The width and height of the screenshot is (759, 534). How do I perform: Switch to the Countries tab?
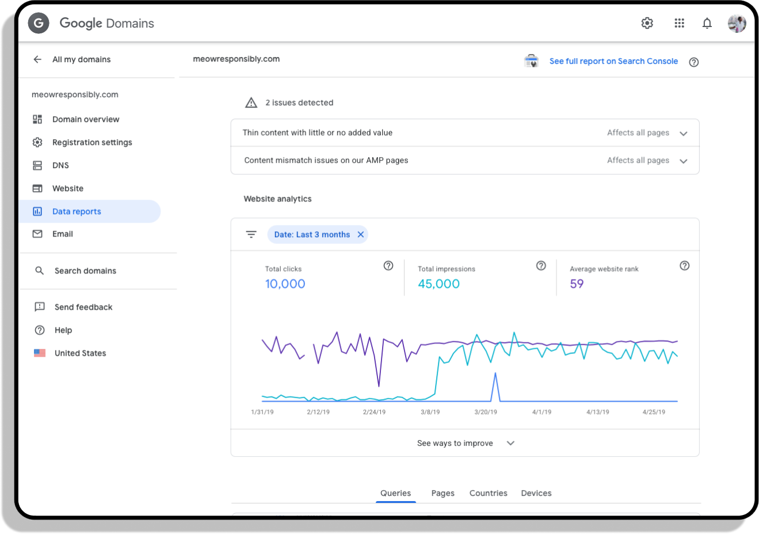coord(489,493)
